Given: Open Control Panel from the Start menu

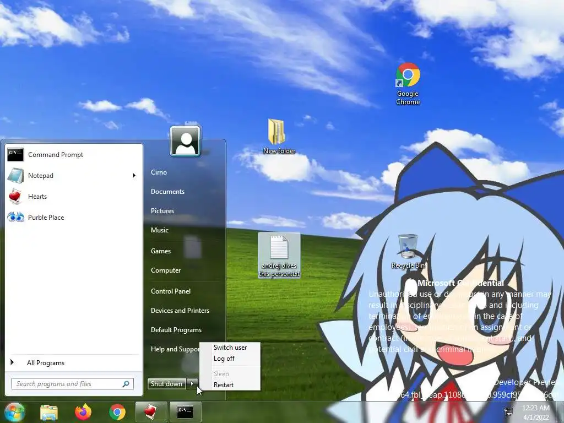Looking at the screenshot, I should pos(171,291).
